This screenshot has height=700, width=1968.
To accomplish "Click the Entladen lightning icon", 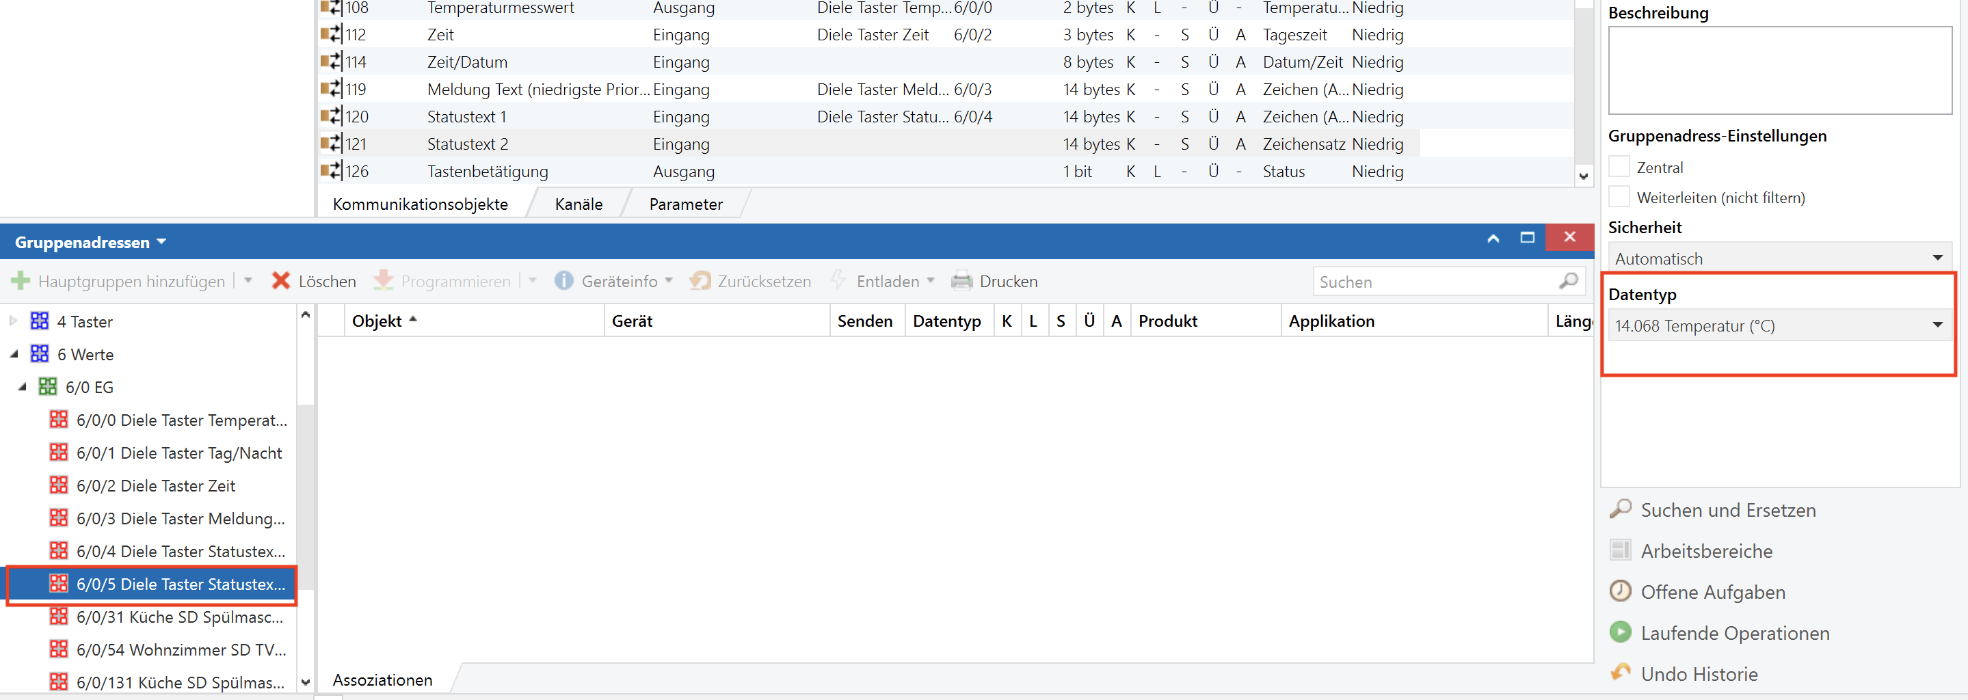I will click(x=838, y=280).
